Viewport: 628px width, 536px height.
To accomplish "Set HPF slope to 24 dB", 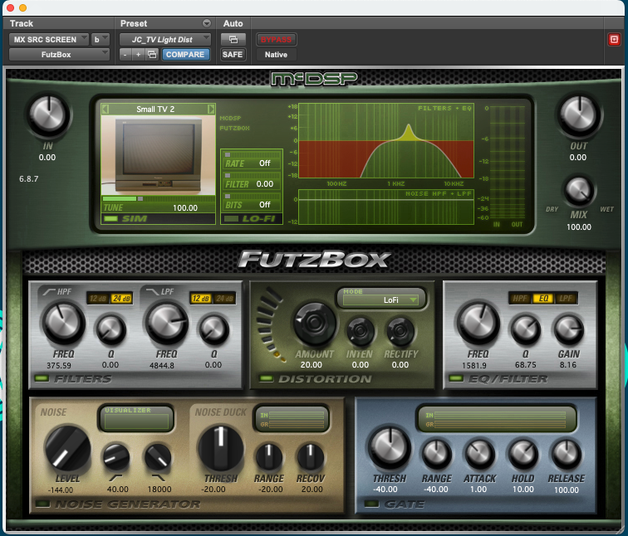I will click(x=121, y=299).
